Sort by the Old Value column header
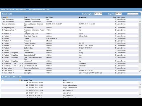The height and width of the screenshot is (106, 142). [x=49, y=17]
